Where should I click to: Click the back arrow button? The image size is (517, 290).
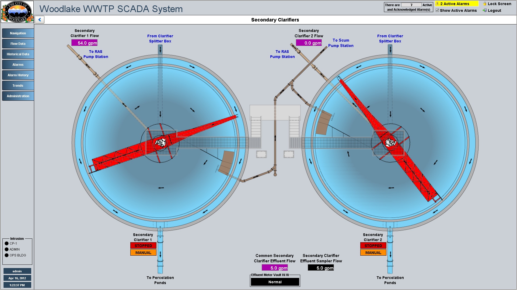pos(40,20)
